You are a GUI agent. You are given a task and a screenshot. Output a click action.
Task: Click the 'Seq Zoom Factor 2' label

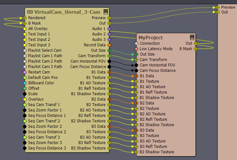(x=45, y=126)
